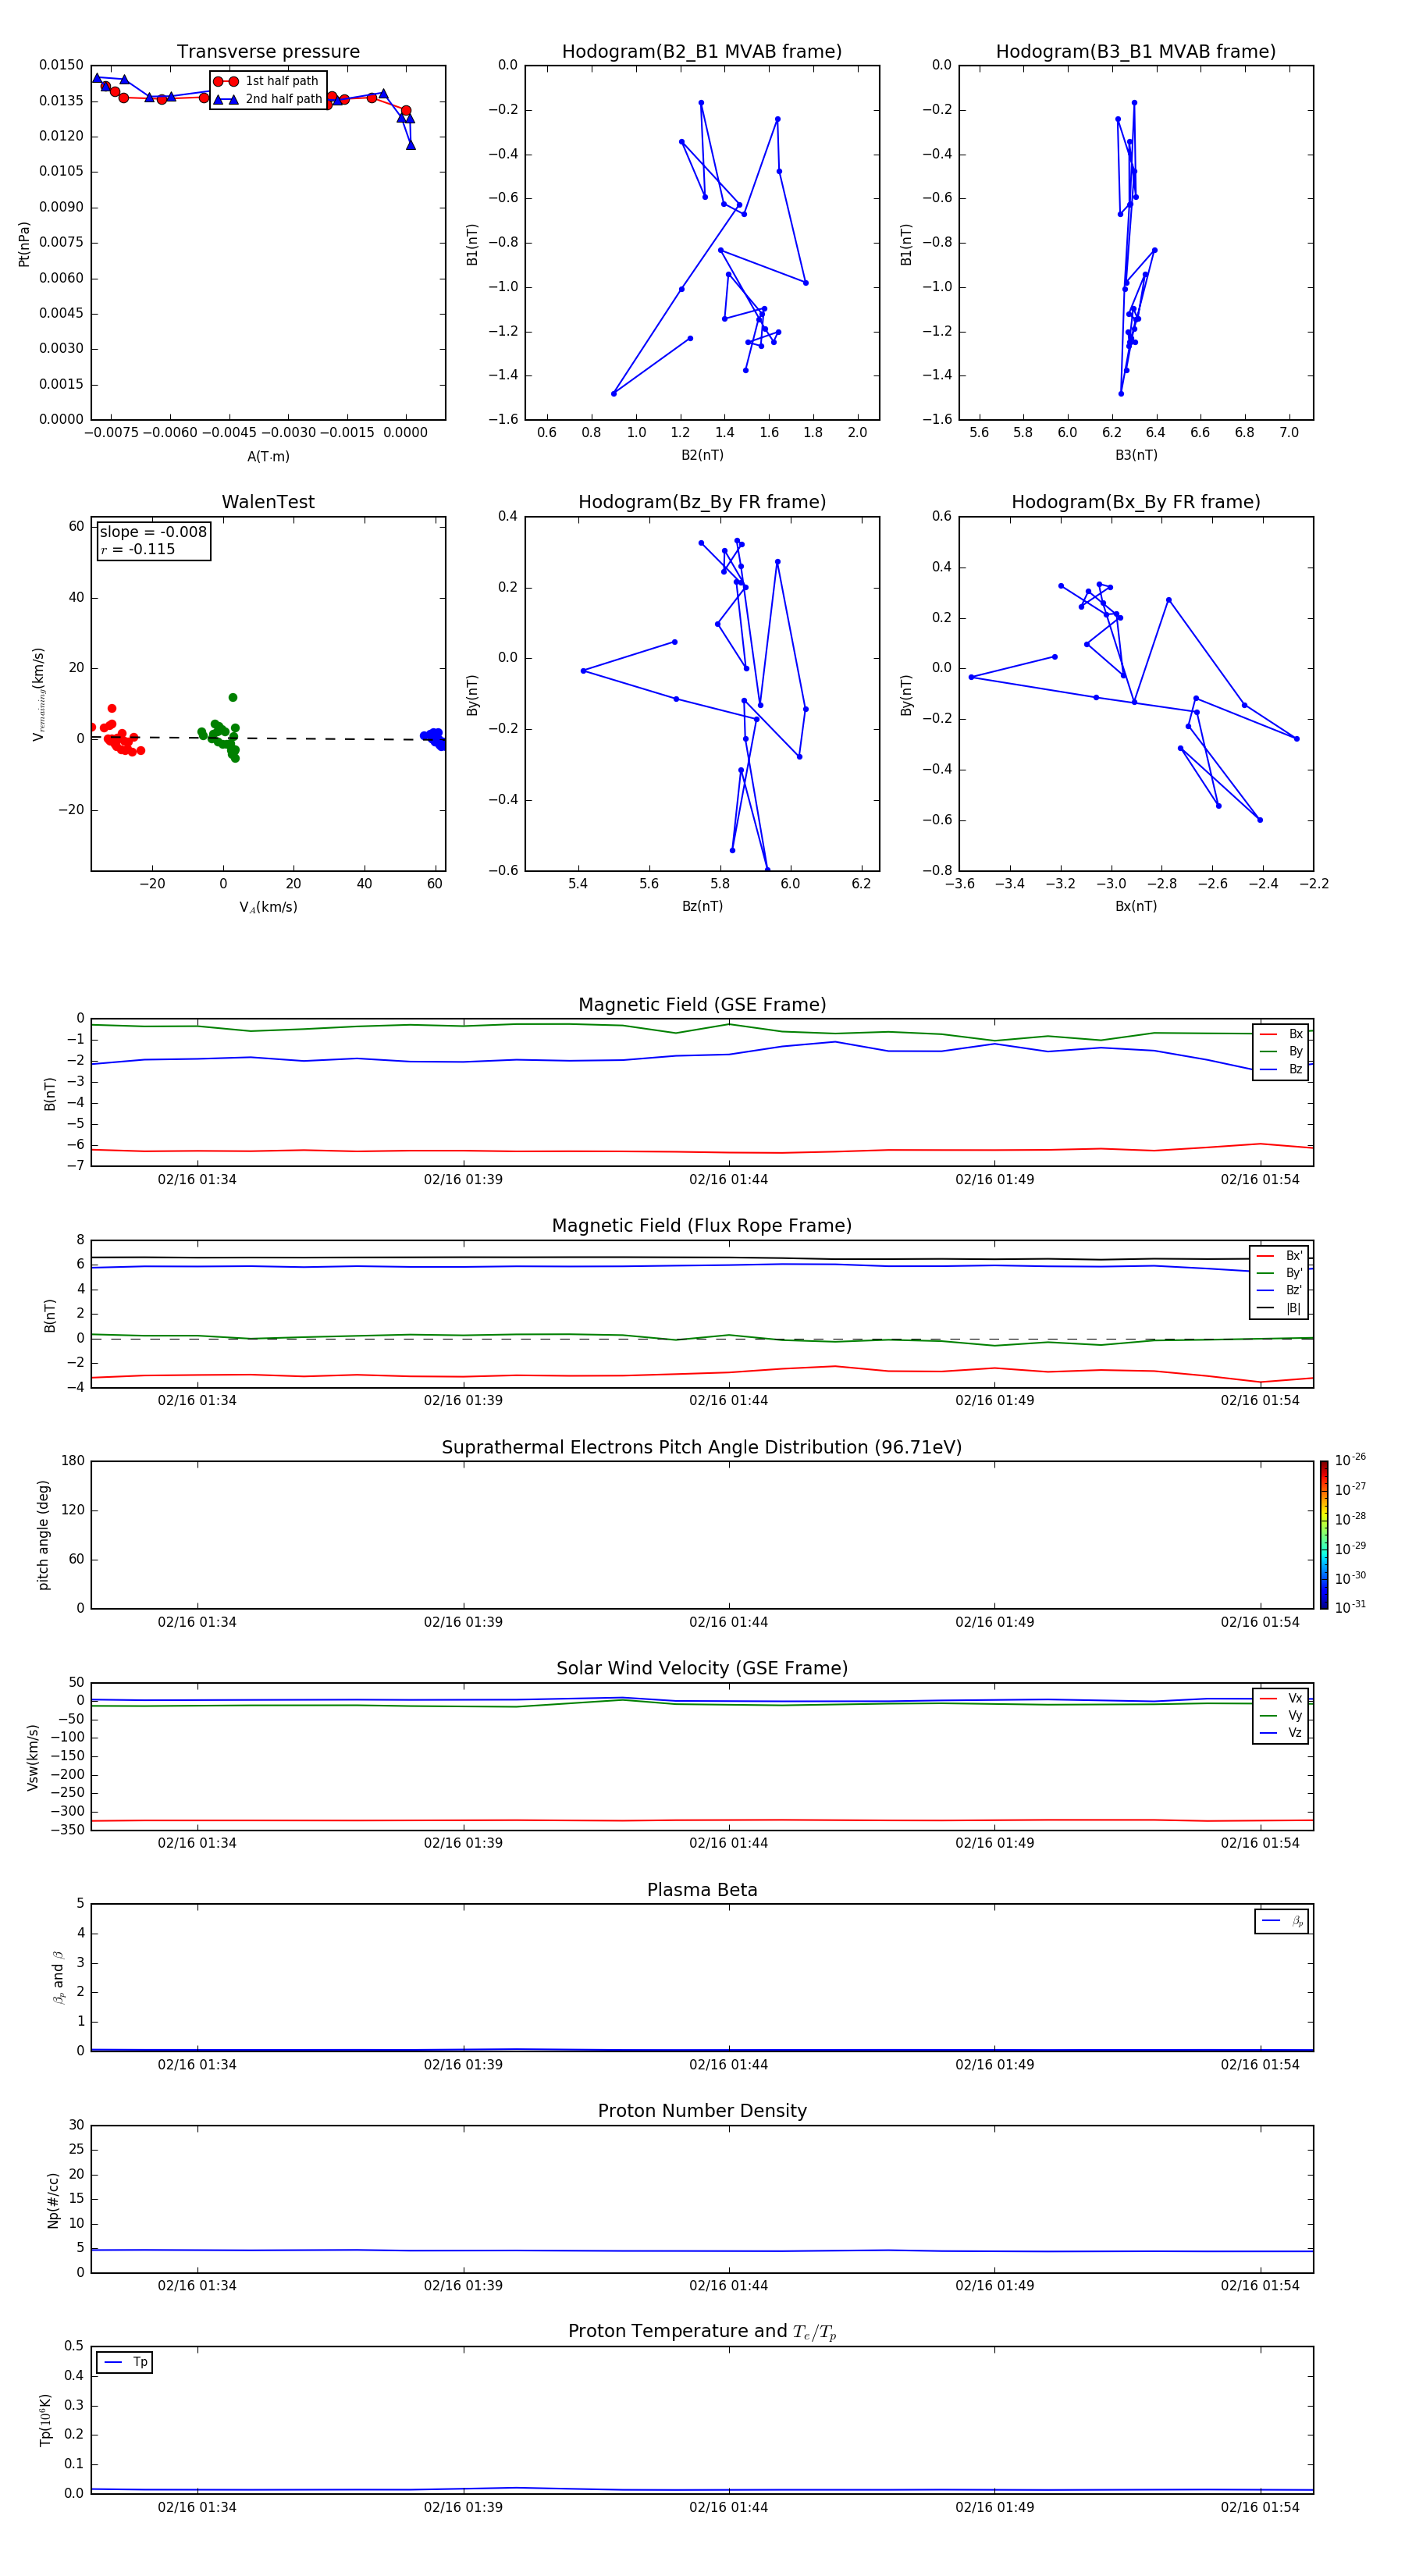This screenshot has height=2576, width=1405.
Task: Click the 'Proton Number Density' title
Action: coord(702,2111)
